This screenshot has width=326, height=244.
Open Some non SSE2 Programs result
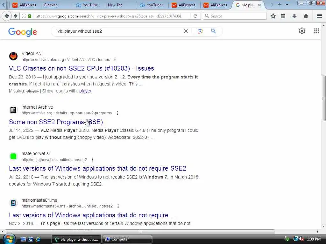56,122
